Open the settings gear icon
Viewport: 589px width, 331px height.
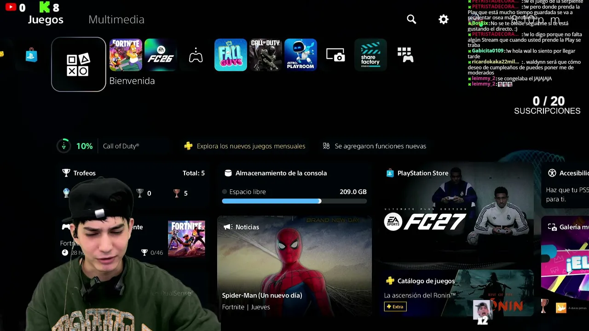[444, 19]
